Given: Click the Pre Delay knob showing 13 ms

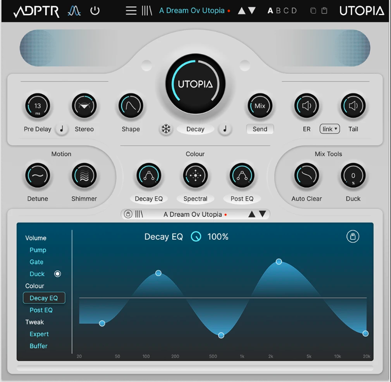Looking at the screenshot, I should point(37,106).
